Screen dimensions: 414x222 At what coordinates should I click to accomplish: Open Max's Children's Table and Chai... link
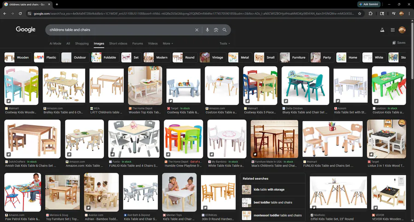pos(274,166)
